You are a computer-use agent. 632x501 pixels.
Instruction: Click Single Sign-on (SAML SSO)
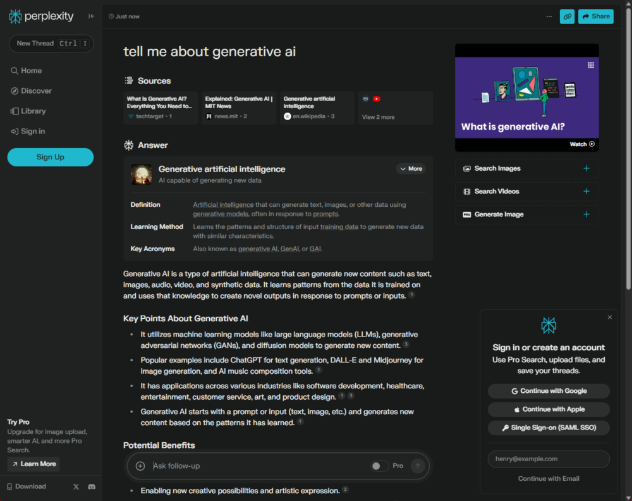549,428
